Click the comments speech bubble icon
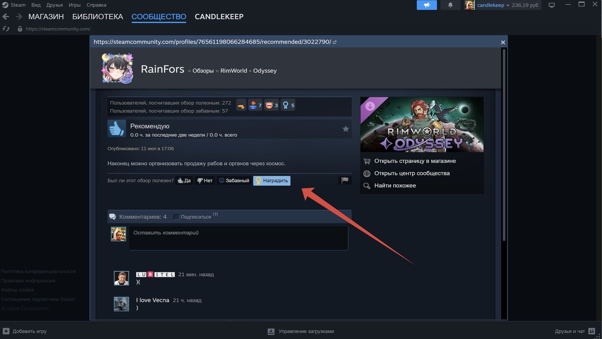Screen dimensions: 602x339 112,217
